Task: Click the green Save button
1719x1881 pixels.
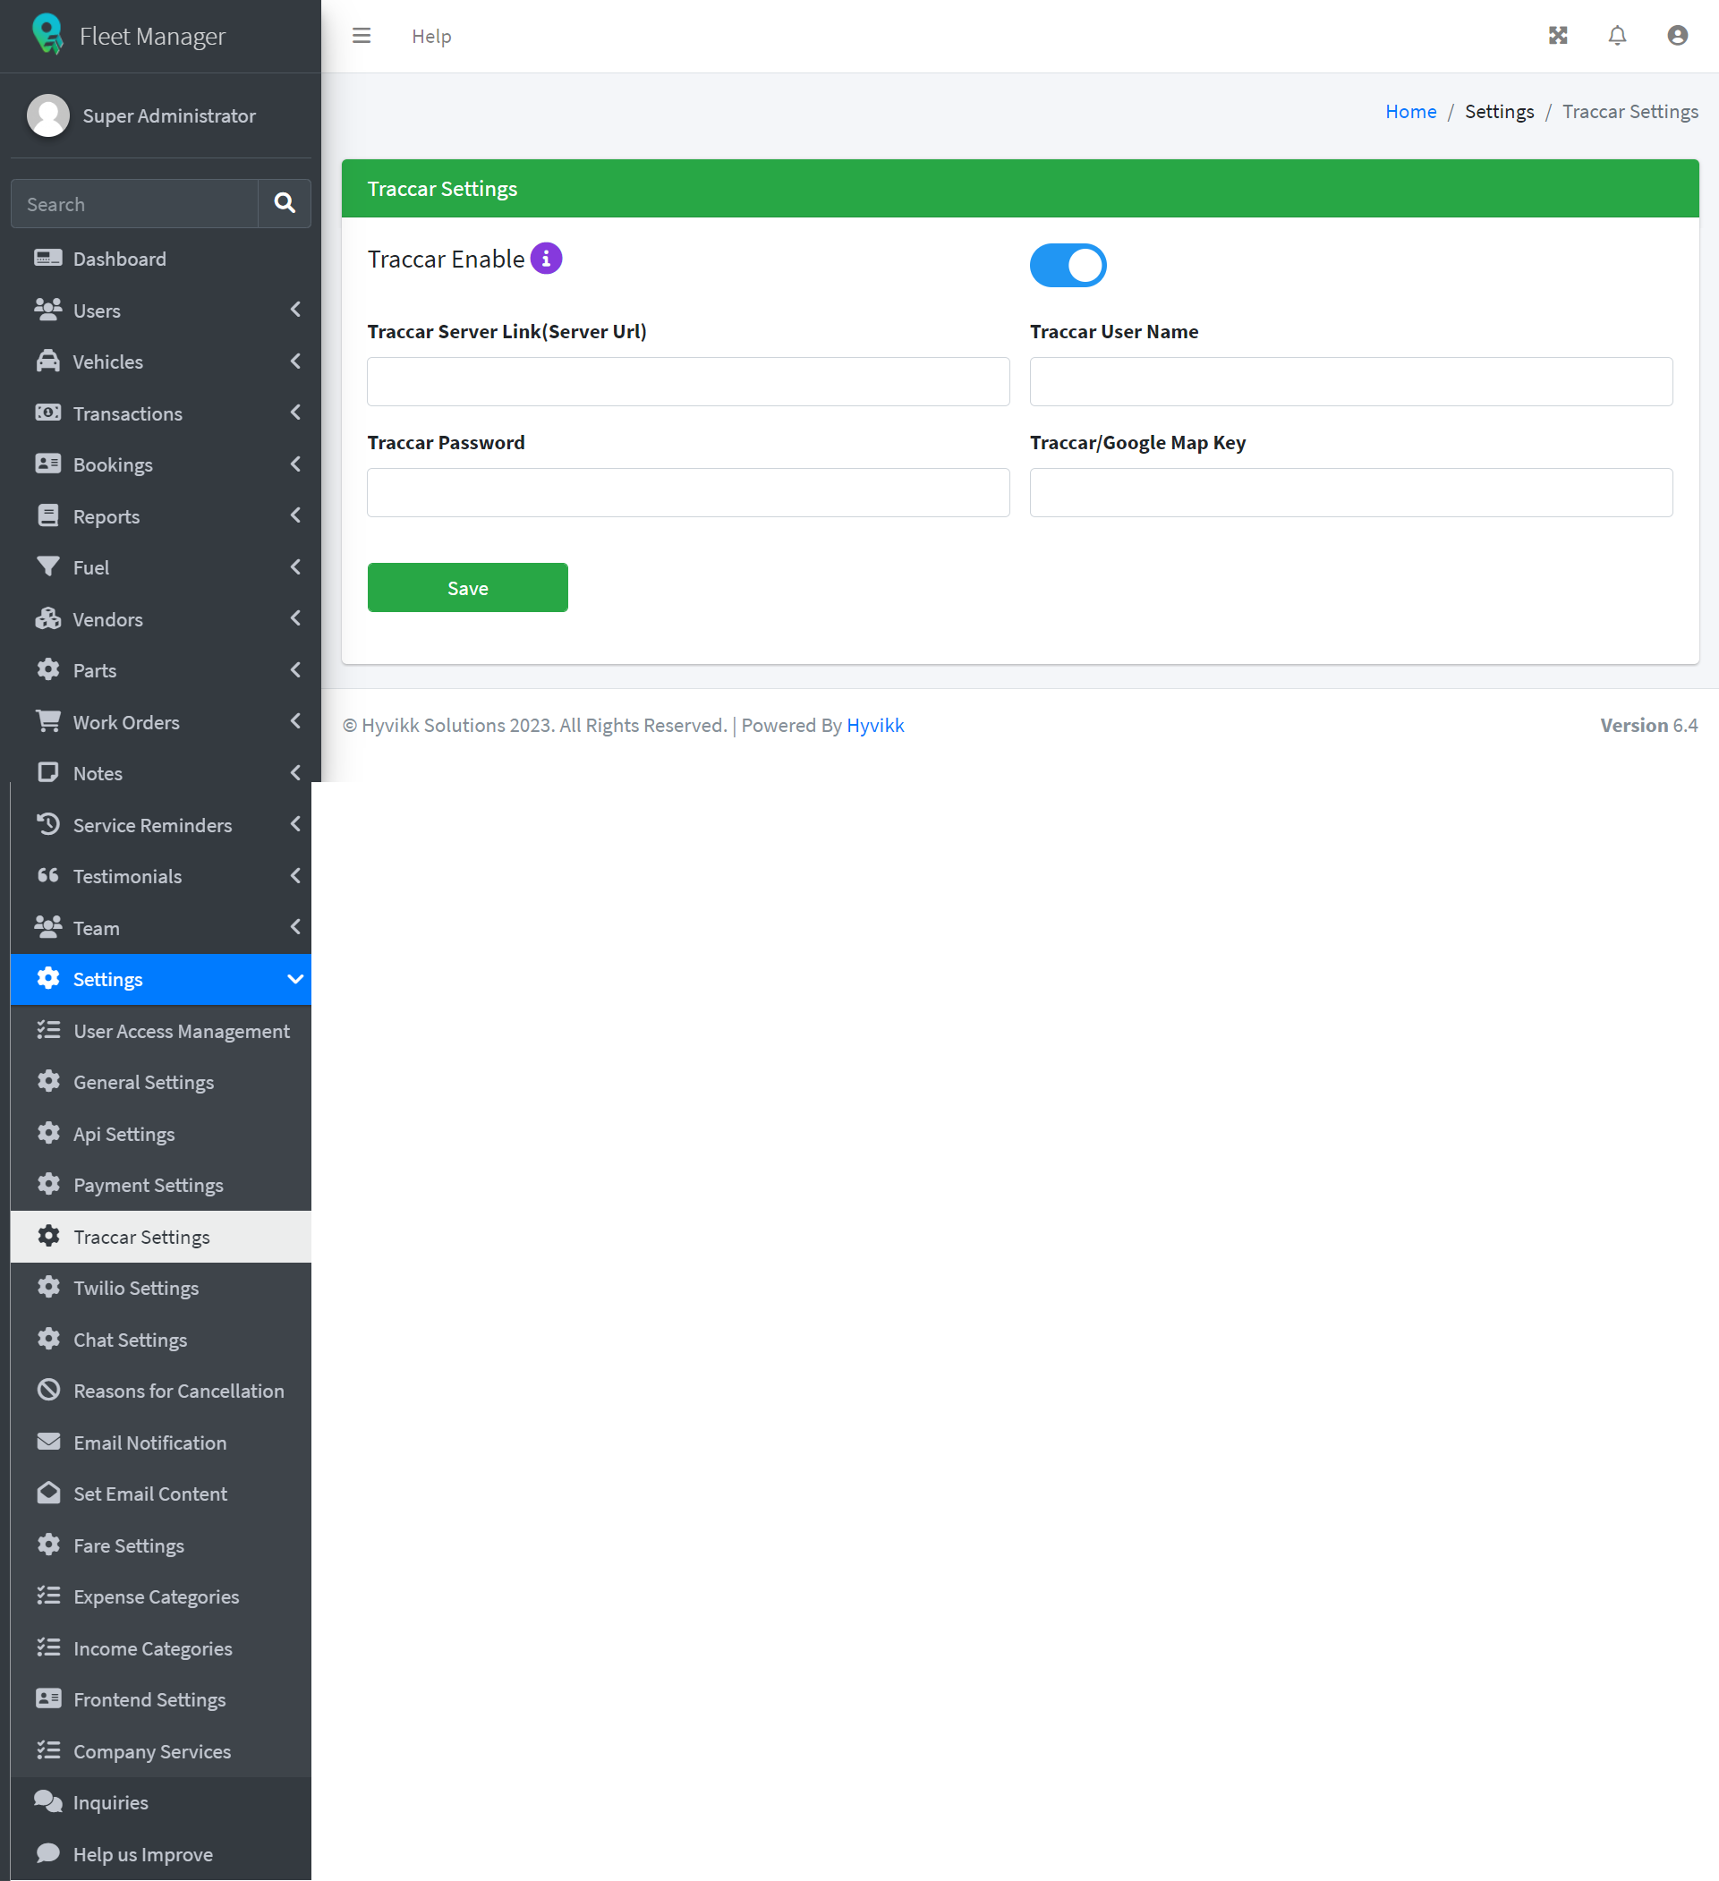Action: click(467, 588)
